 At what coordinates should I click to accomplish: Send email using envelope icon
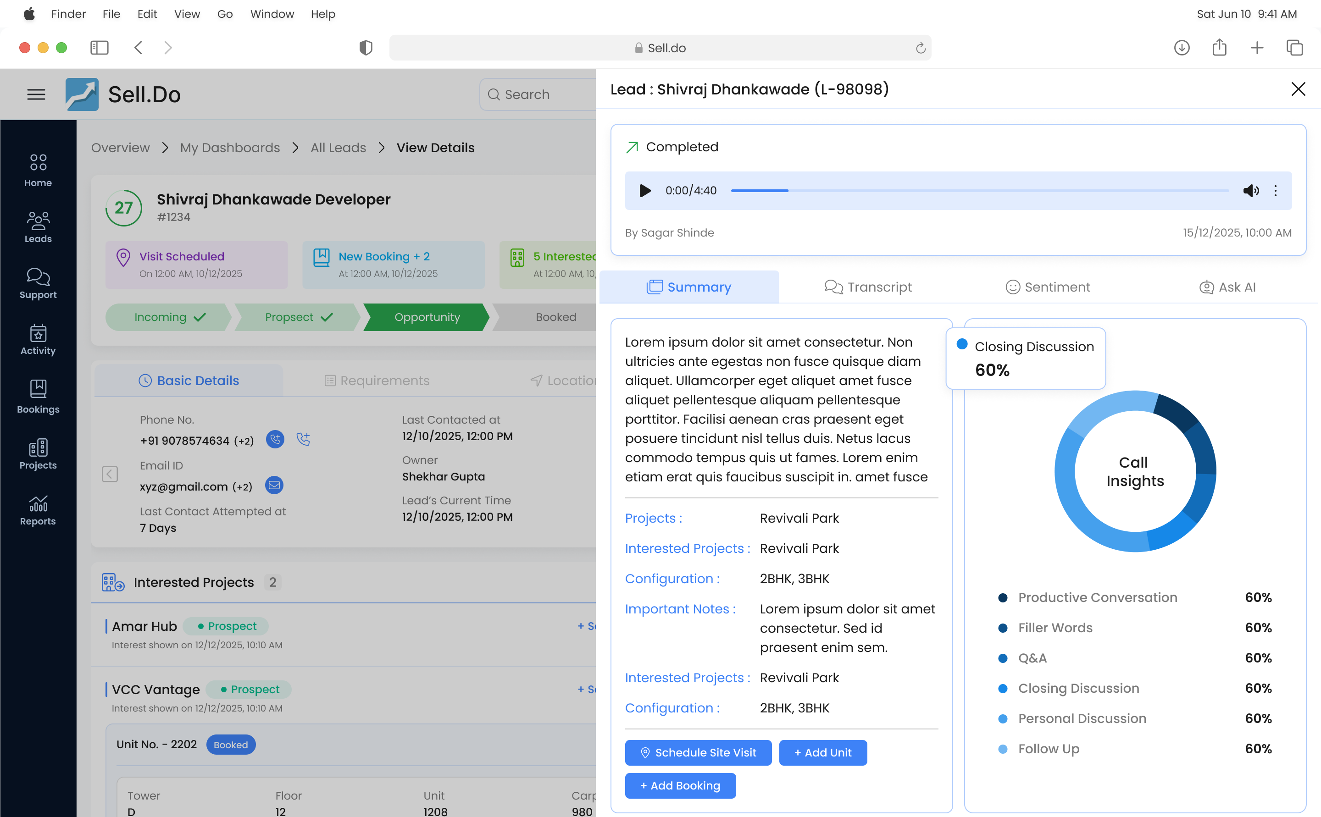[274, 485]
